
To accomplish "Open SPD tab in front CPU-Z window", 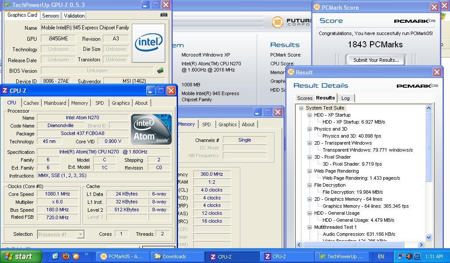I will tap(100, 103).
